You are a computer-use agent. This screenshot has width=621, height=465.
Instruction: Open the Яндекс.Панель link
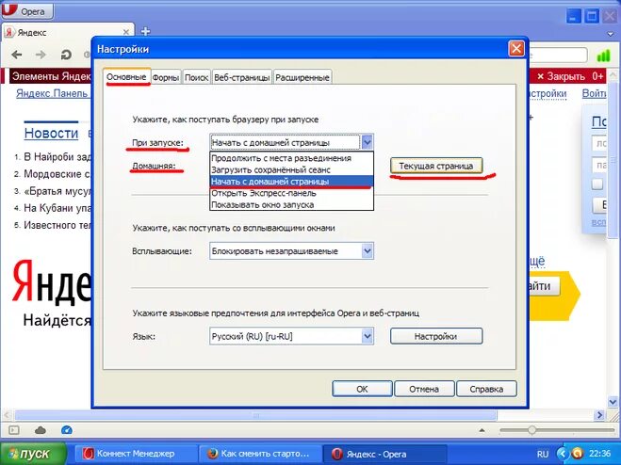tap(52, 93)
